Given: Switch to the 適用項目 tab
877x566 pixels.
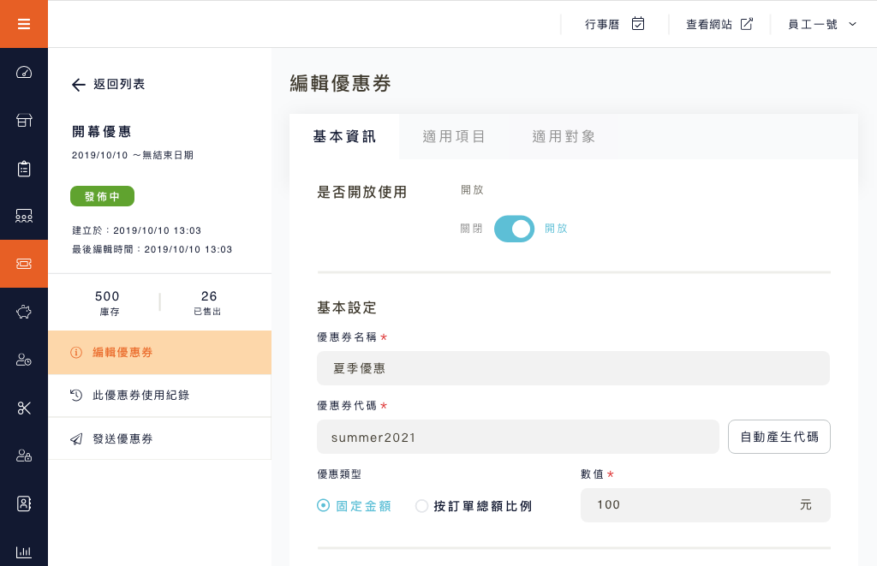Looking at the screenshot, I should pyautogui.click(x=454, y=136).
